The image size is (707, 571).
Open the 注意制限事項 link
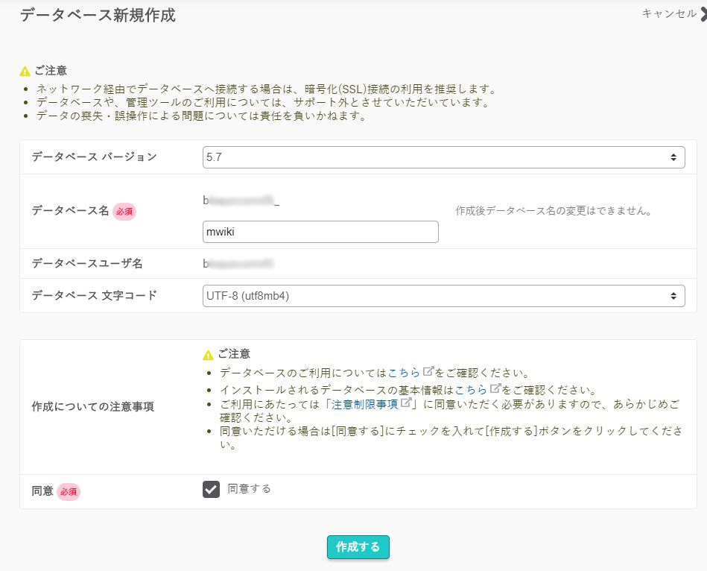pyautogui.click(x=365, y=404)
